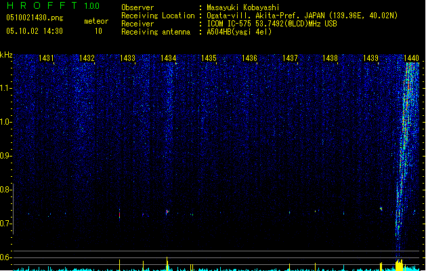The width and height of the screenshot is (426, 271).
Task: Click the date stamp 05.10.02 14:30
Action: click(x=35, y=31)
